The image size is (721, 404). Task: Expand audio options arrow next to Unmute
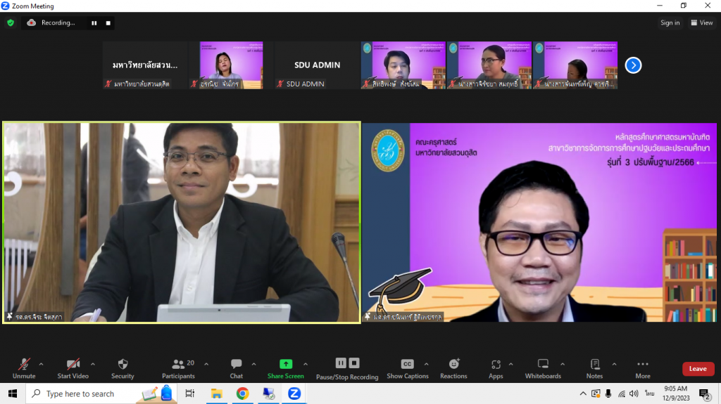(42, 364)
